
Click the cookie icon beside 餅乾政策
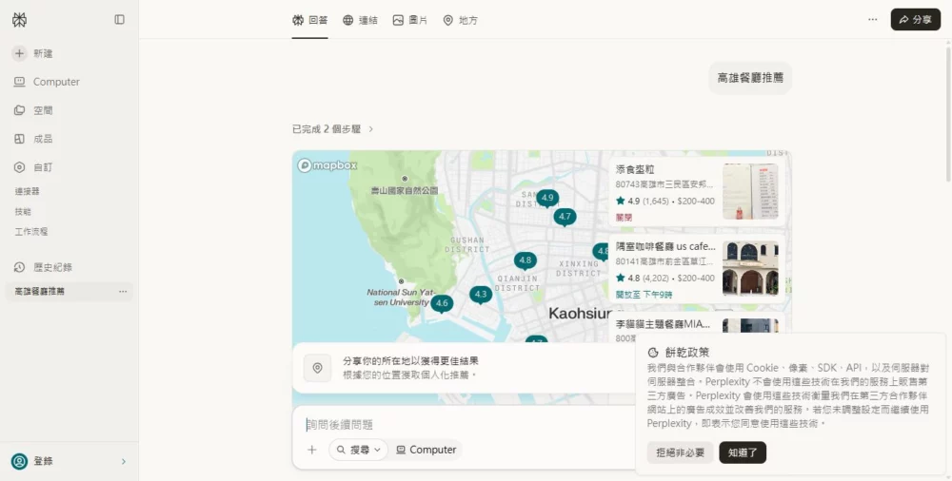[653, 353]
